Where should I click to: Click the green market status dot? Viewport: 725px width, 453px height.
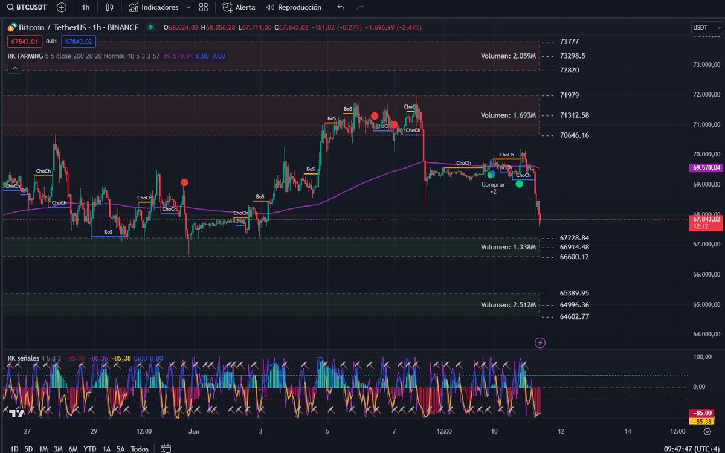click(x=150, y=27)
